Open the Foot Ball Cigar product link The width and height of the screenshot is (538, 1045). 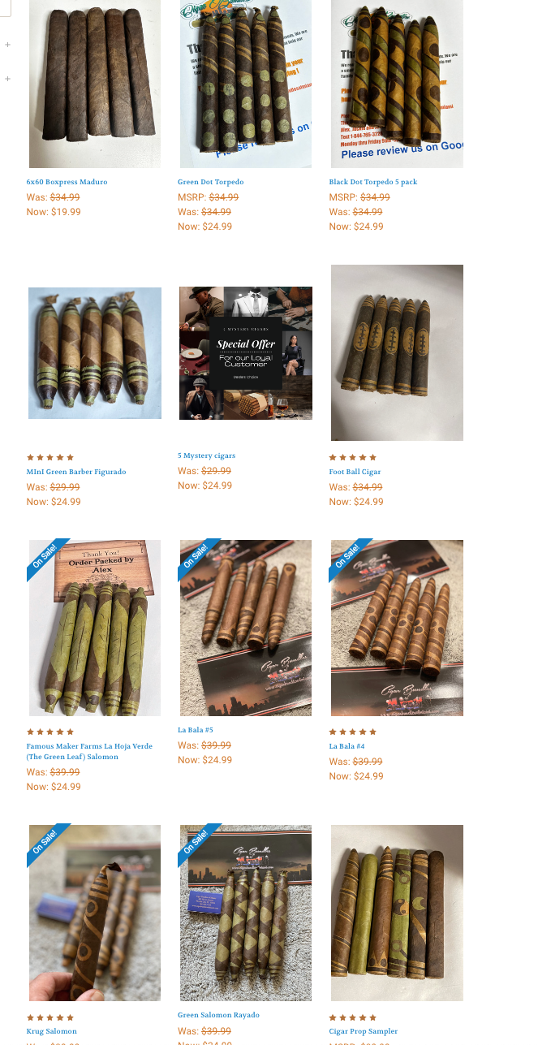(355, 472)
